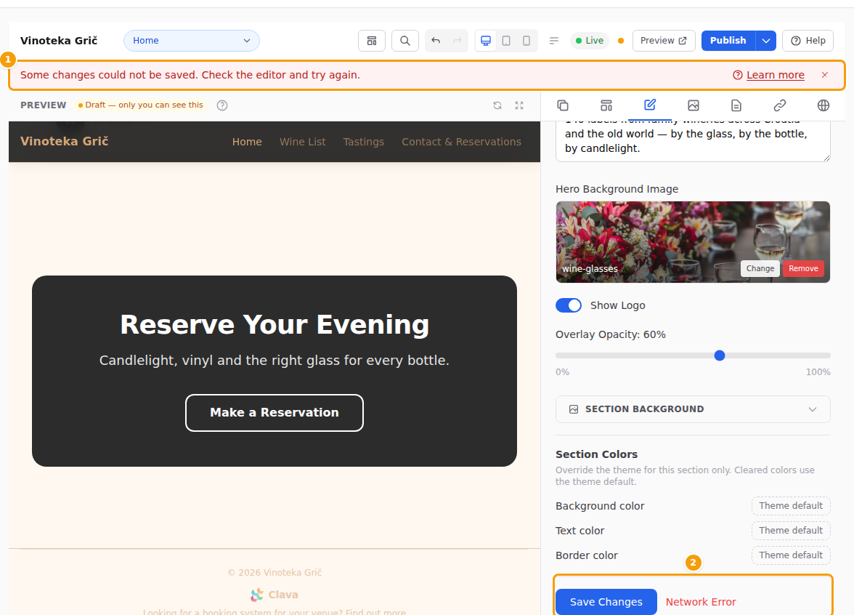
Task: Click the Overlay Opacity slider handle
Action: click(720, 355)
